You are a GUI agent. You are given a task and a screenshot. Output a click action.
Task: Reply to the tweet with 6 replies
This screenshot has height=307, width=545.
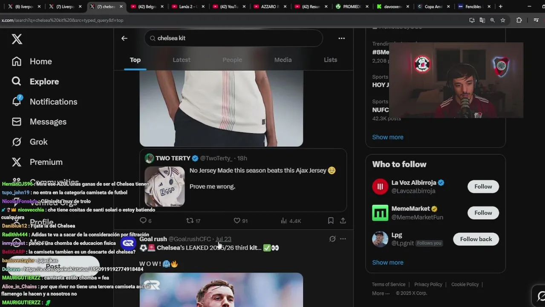tap(146, 220)
